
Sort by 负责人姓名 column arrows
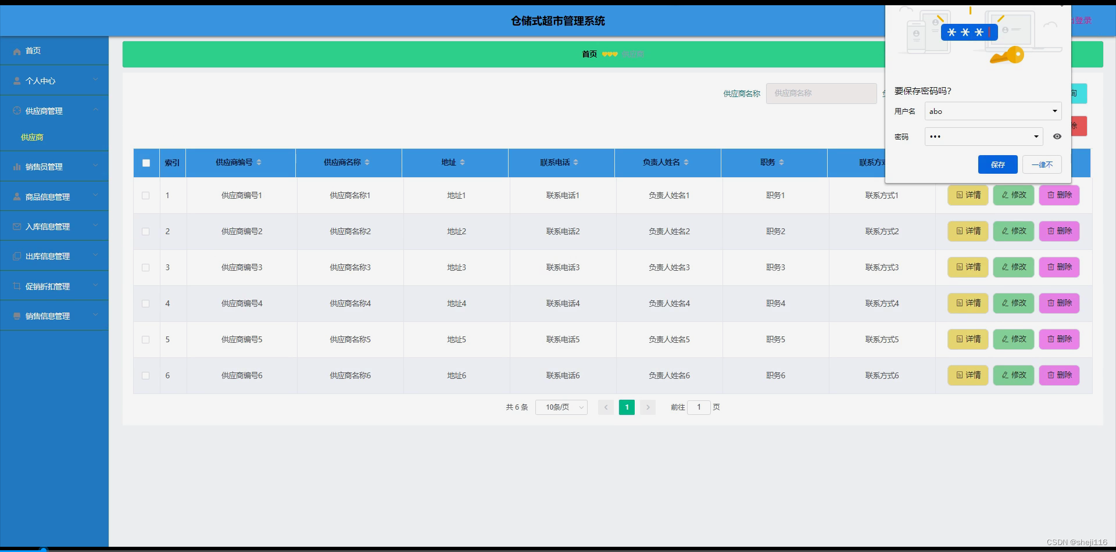tap(686, 162)
